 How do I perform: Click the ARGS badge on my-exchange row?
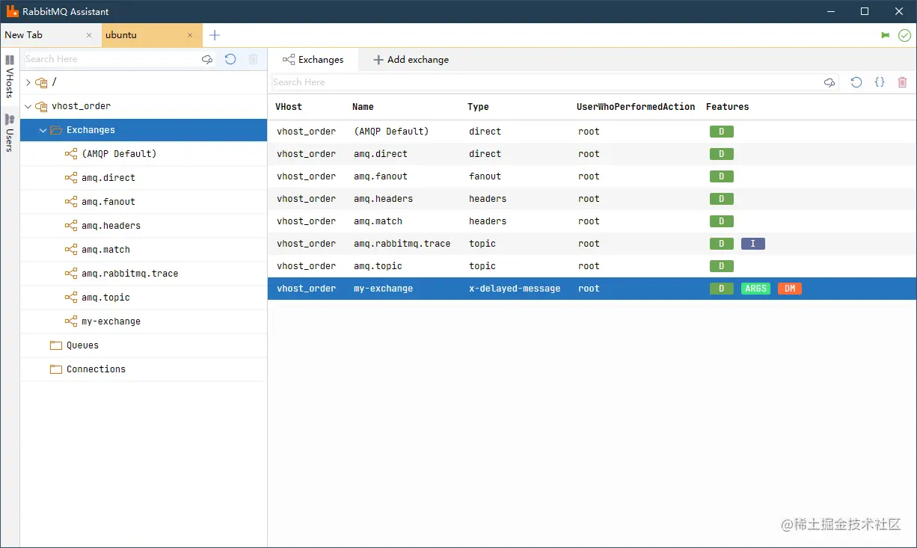tap(755, 289)
